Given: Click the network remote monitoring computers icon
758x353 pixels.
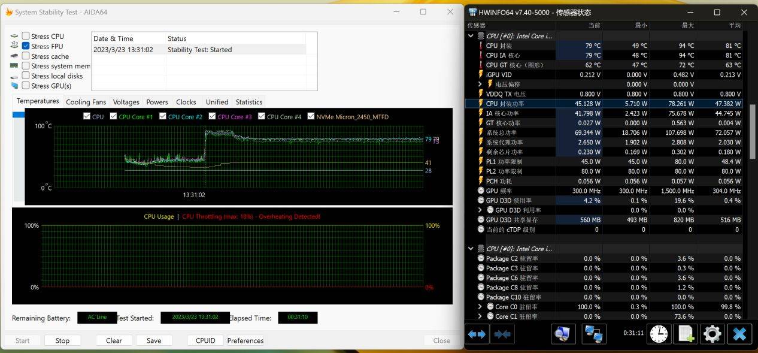Looking at the screenshot, I should 593,334.
